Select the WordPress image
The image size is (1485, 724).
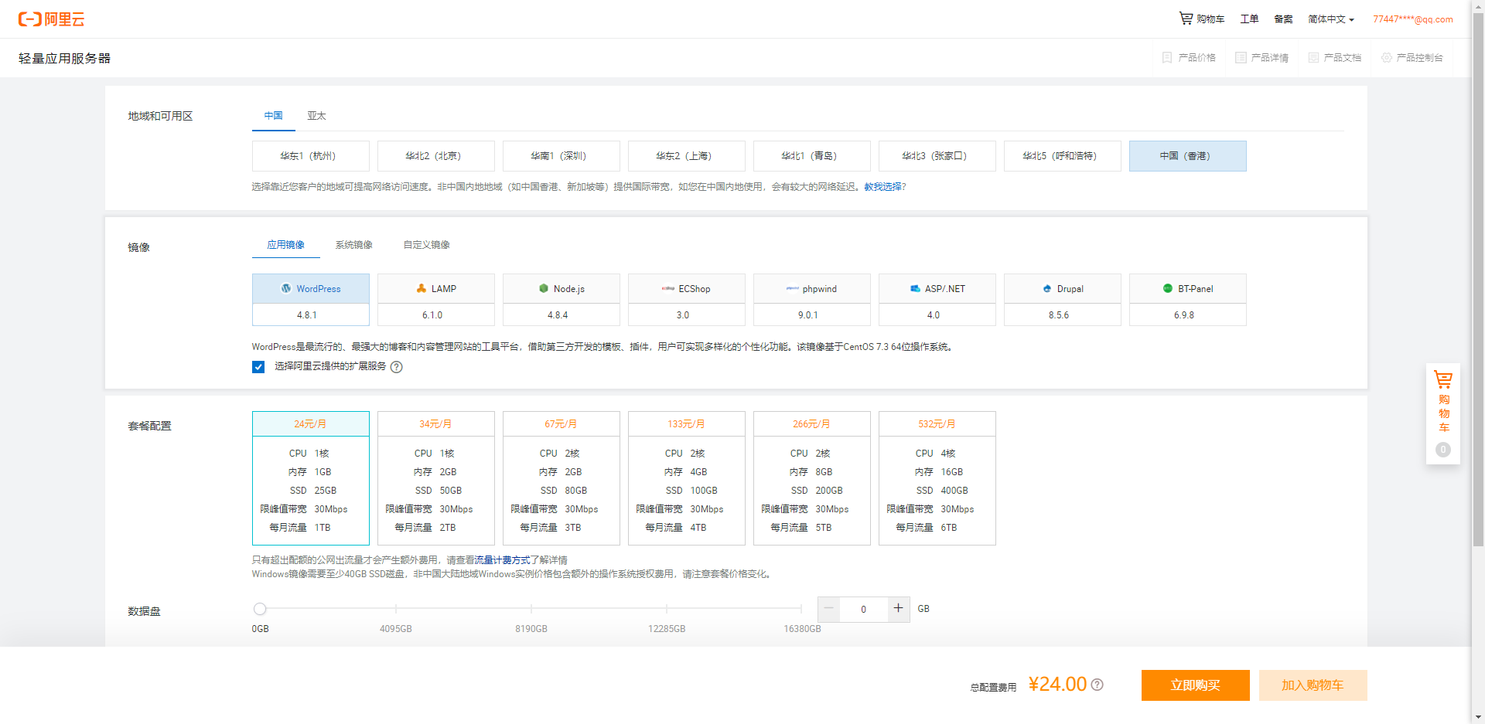click(x=311, y=288)
